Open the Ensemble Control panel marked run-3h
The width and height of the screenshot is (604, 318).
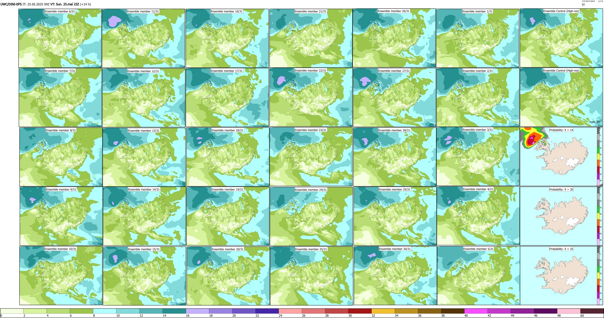[561, 97]
